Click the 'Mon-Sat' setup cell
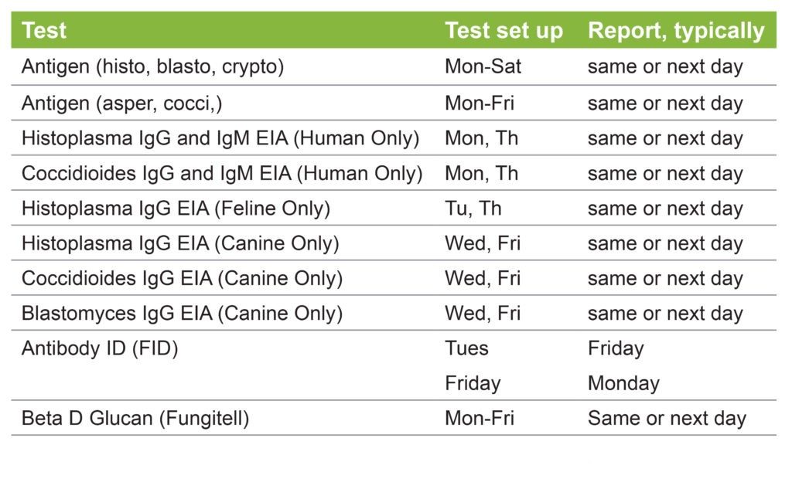 [483, 66]
